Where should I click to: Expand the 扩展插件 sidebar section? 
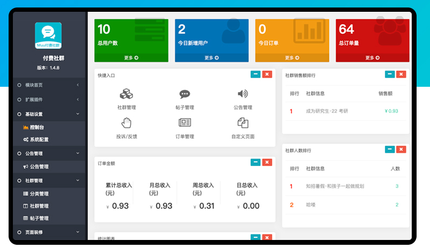tap(48, 100)
